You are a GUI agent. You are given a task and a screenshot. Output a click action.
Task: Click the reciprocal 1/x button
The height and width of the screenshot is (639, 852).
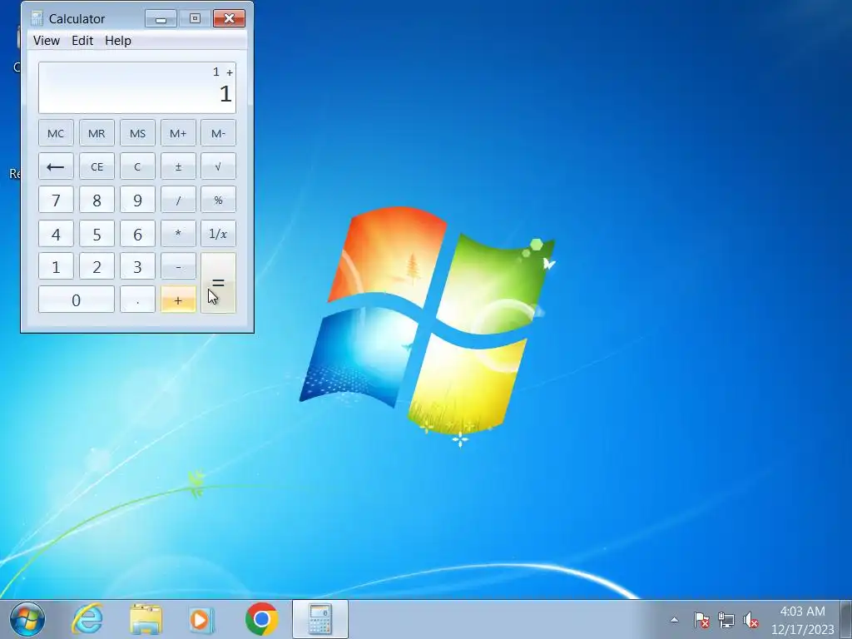[219, 233]
